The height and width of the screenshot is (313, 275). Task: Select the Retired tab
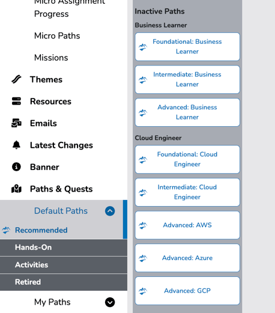[x=64, y=282]
